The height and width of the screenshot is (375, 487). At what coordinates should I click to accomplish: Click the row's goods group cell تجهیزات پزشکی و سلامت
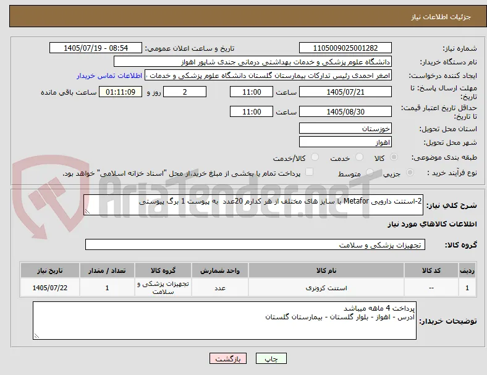click(x=163, y=288)
